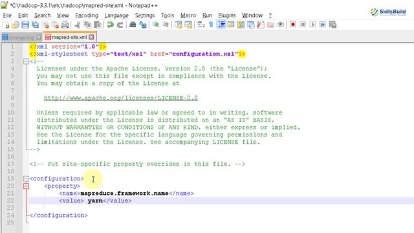Toggle the Document Map panel icon
Viewport: 414px width, 233px height.
[241, 25]
